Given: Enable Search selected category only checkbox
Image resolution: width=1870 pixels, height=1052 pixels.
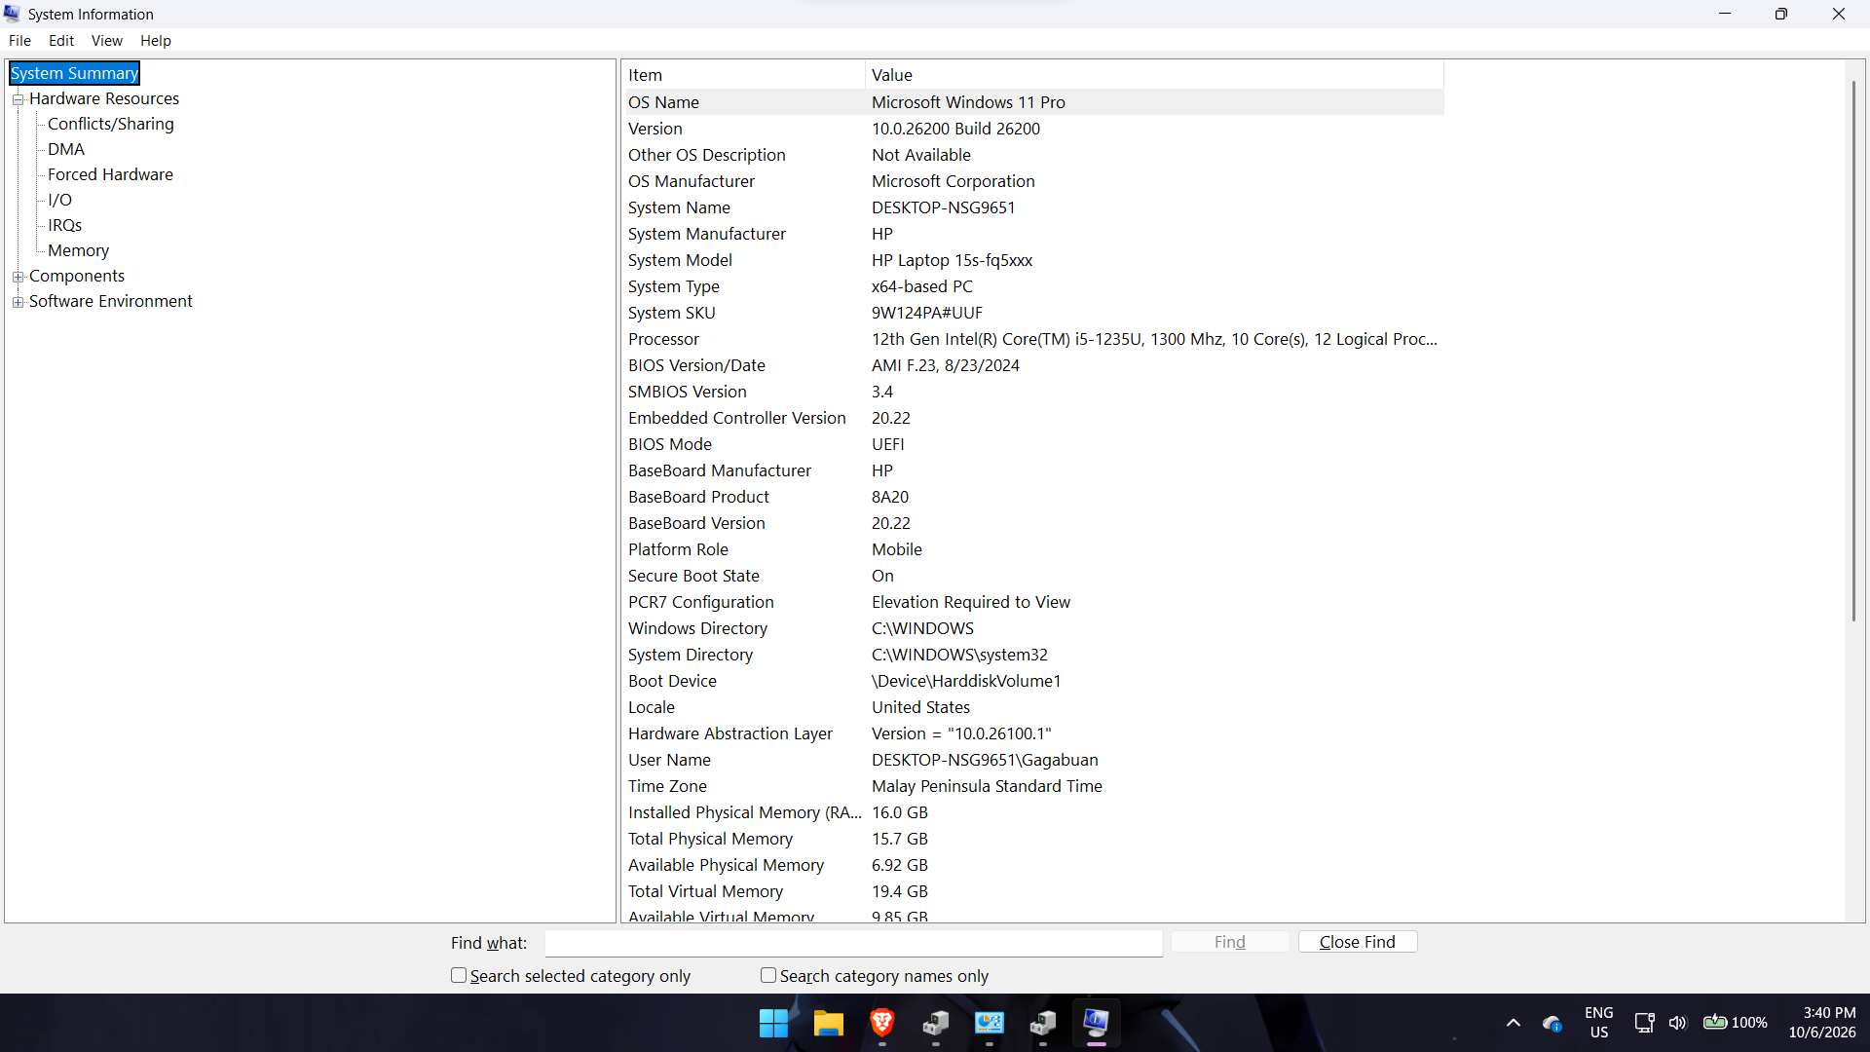Looking at the screenshot, I should tap(459, 975).
